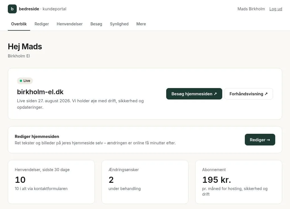Open the Ændringsønsker card
Screen dimensions: 290x209
point(145,182)
